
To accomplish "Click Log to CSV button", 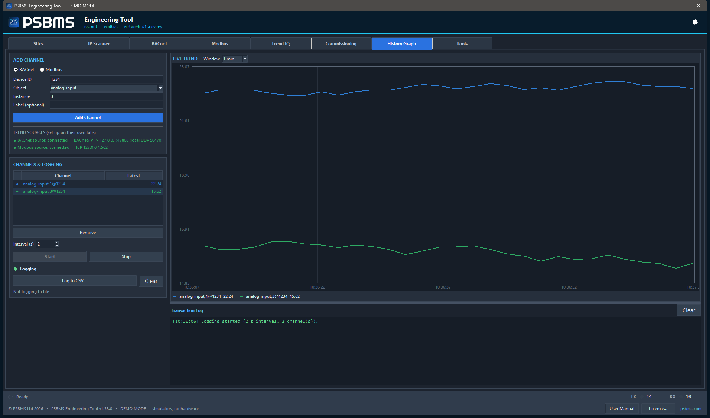I will (x=75, y=281).
